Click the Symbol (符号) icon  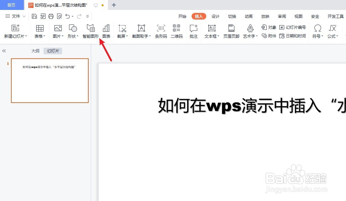click(x=317, y=28)
